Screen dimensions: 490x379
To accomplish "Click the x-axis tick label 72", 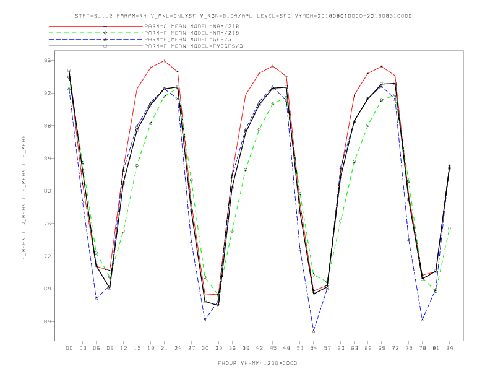I will 395,348.
